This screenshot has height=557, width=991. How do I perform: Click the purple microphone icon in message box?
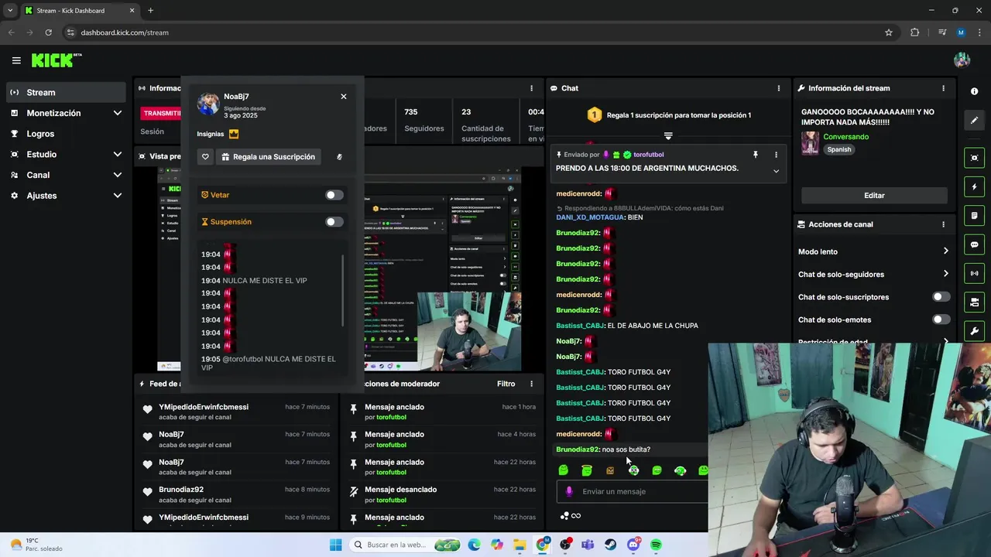point(569,491)
